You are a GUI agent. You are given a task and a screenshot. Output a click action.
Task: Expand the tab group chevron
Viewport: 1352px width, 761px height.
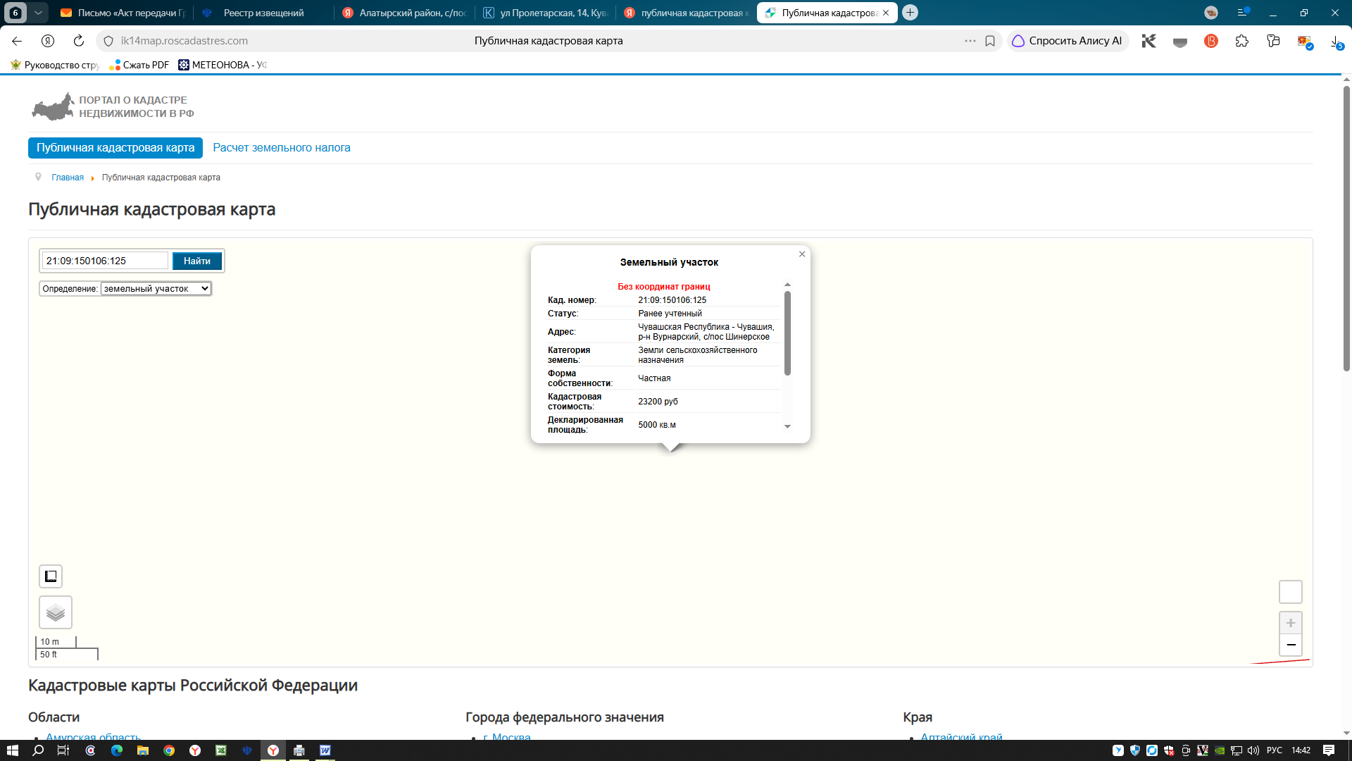click(x=38, y=13)
